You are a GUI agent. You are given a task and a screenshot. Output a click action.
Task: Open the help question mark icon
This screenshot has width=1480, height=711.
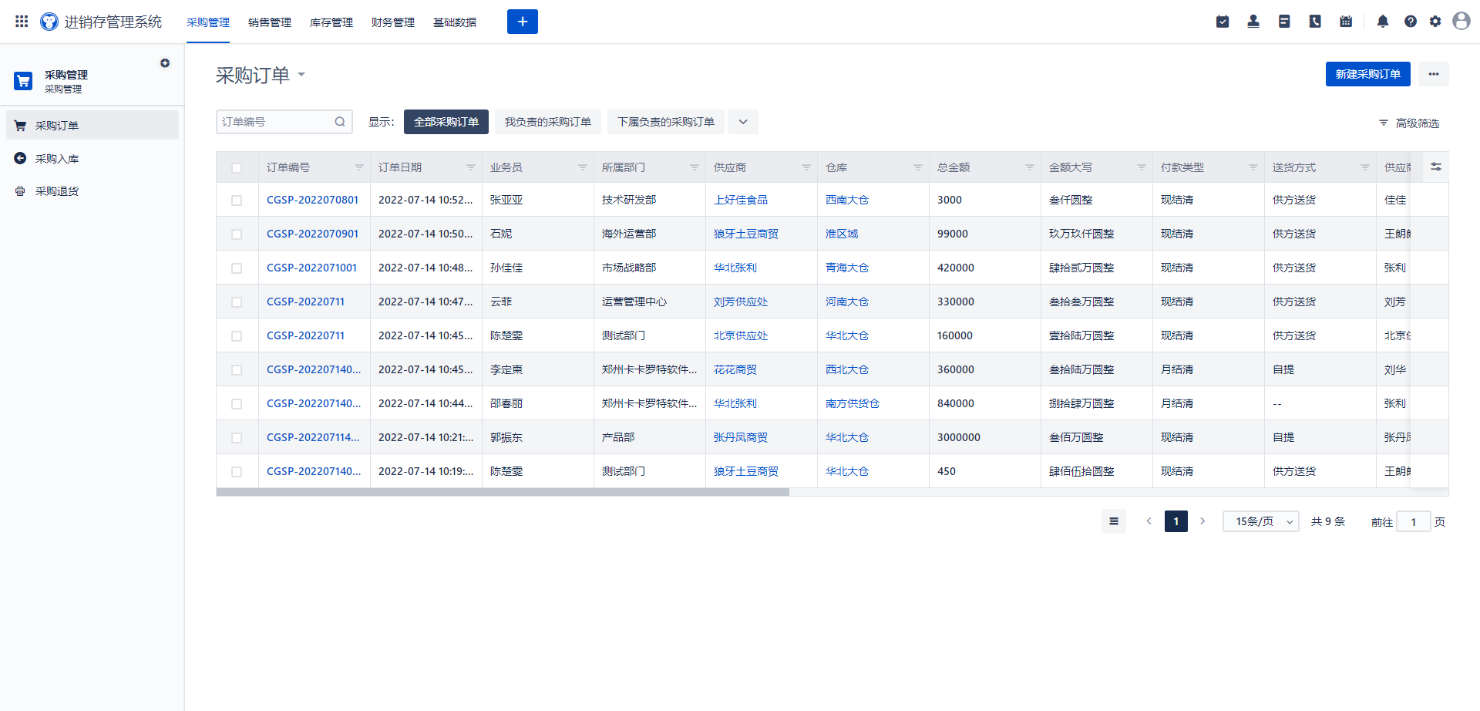[1411, 22]
